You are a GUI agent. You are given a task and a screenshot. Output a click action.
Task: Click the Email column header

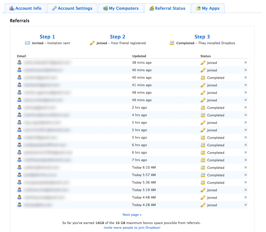(x=21, y=56)
